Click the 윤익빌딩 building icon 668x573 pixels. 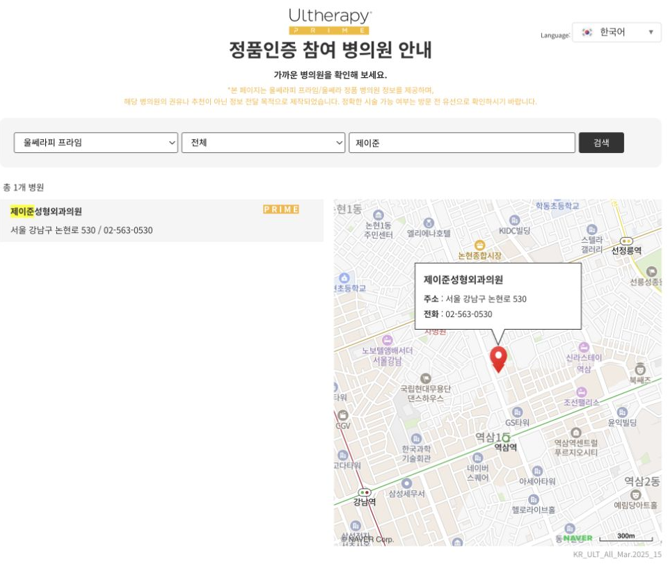coord(622,412)
